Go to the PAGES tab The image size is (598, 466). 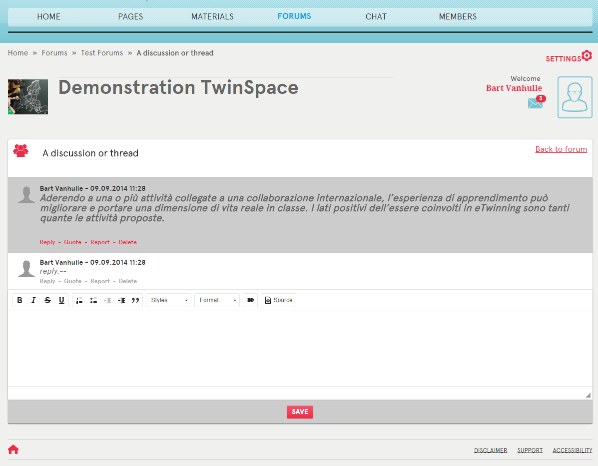(130, 17)
